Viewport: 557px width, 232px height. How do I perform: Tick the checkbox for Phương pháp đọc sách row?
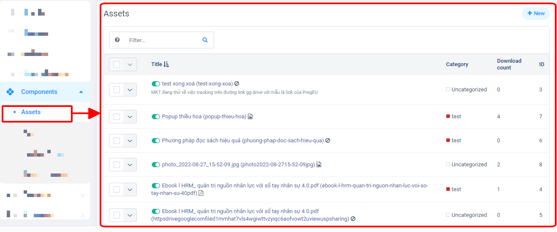(x=117, y=141)
